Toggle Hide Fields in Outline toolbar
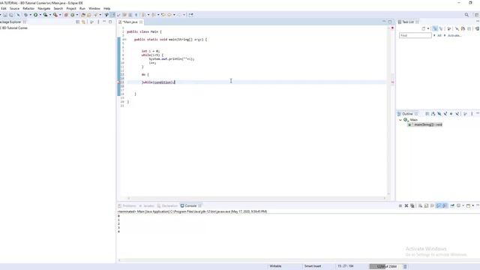 [x=439, y=114]
